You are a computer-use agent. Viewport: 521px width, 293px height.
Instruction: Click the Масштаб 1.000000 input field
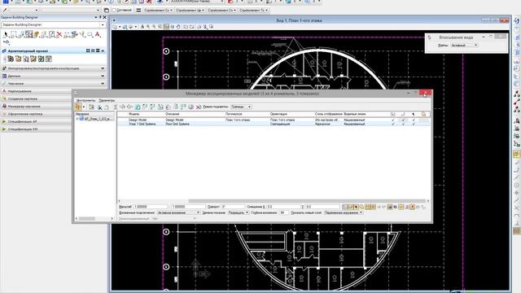click(150, 207)
